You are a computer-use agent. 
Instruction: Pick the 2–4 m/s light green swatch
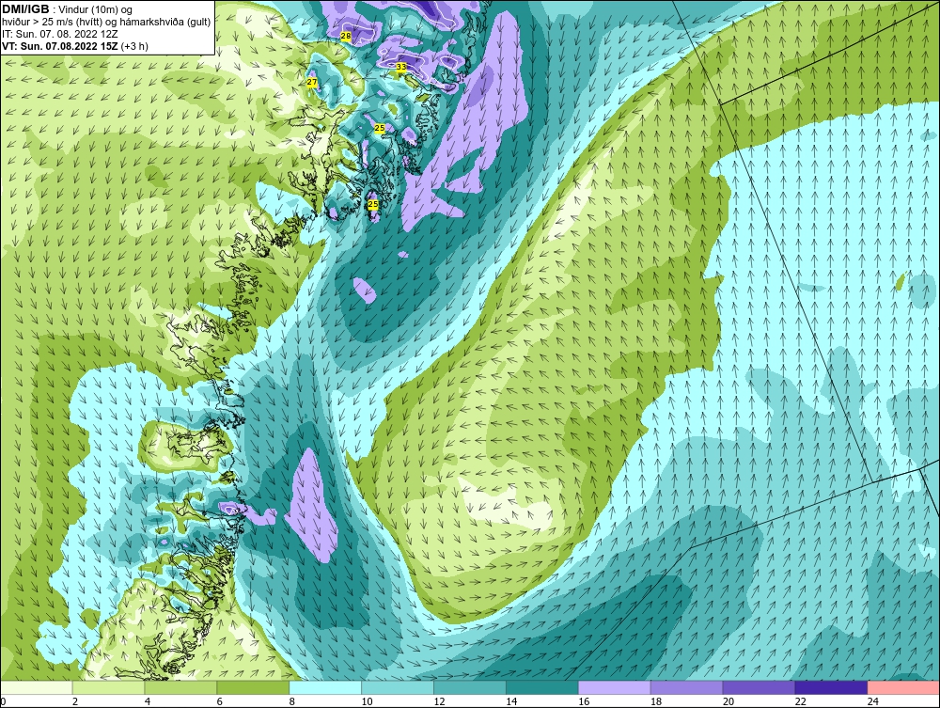coord(108,687)
